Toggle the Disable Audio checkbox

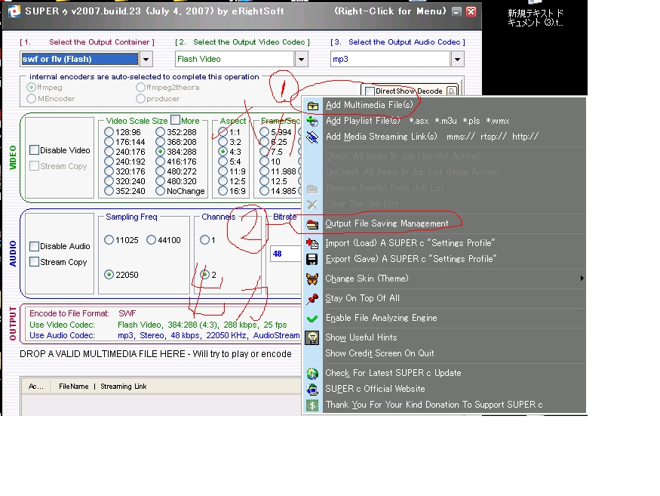coord(35,246)
